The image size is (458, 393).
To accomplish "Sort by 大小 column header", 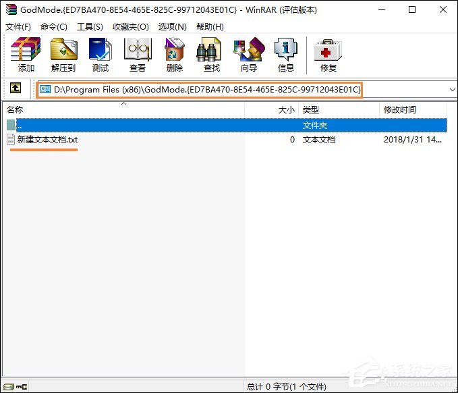I will pos(271,110).
